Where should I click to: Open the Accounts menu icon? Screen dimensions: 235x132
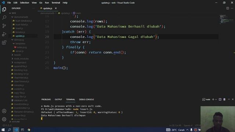(4, 111)
